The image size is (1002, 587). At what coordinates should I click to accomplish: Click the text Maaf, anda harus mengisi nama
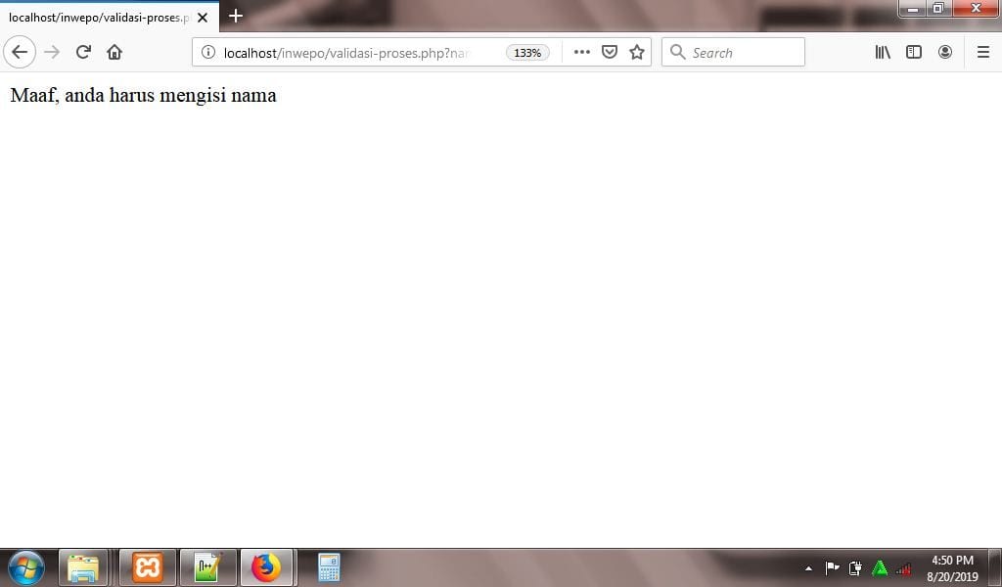coord(143,95)
